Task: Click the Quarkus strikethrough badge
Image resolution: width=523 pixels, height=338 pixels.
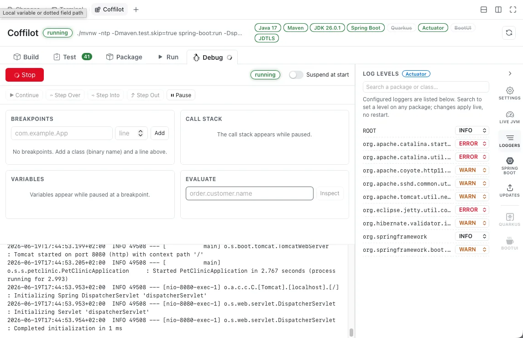Action: pos(401,28)
